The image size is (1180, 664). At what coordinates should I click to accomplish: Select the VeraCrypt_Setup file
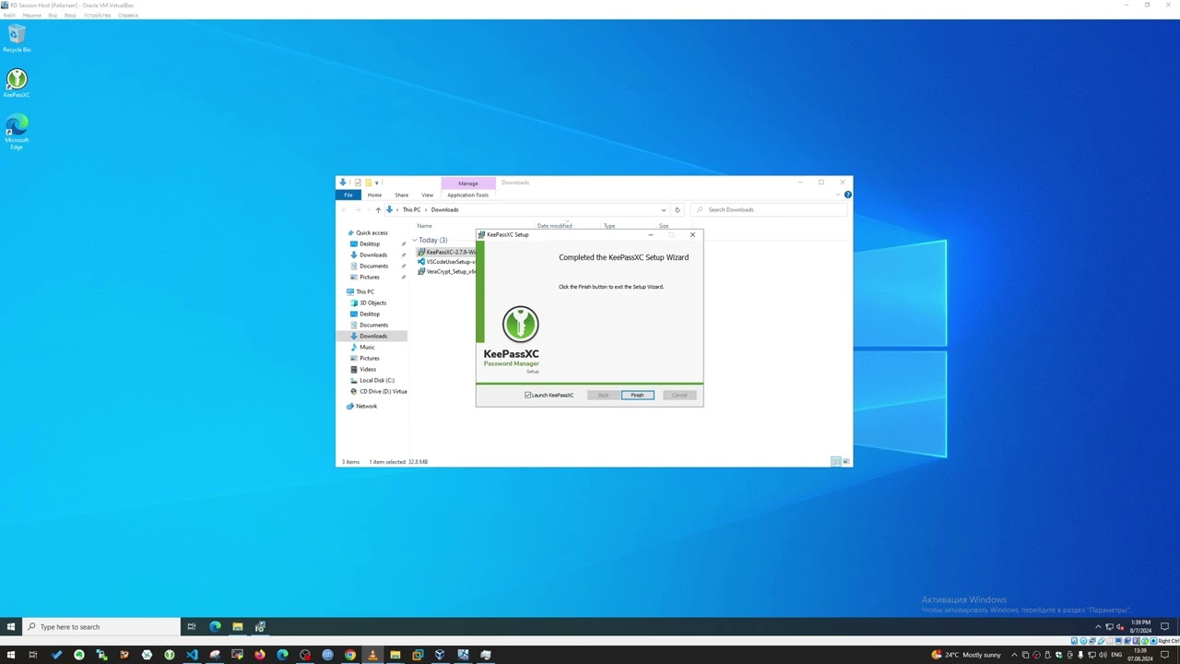coord(447,272)
